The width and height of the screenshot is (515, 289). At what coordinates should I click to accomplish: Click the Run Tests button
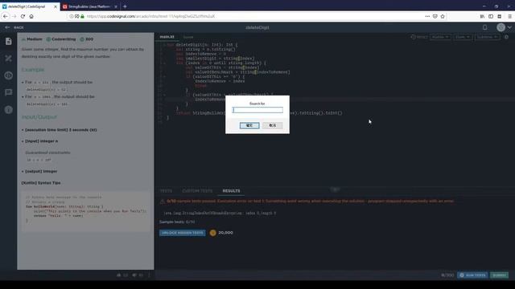(472, 275)
